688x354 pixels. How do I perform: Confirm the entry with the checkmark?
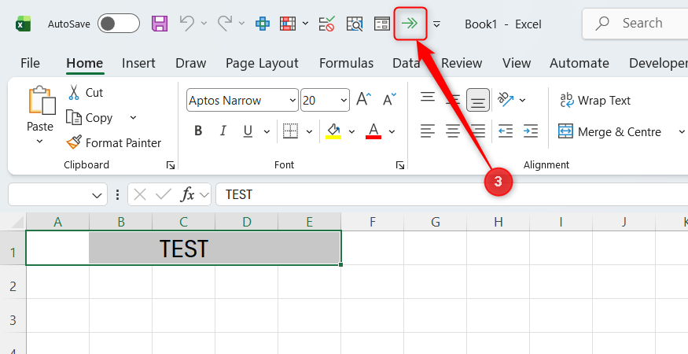[x=164, y=194]
